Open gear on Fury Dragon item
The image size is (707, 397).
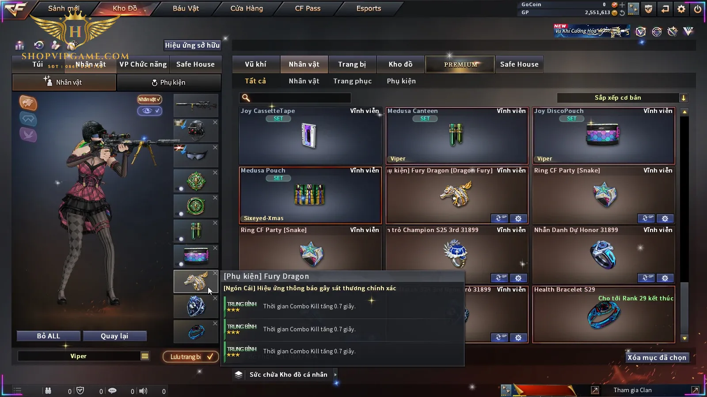pos(518,218)
